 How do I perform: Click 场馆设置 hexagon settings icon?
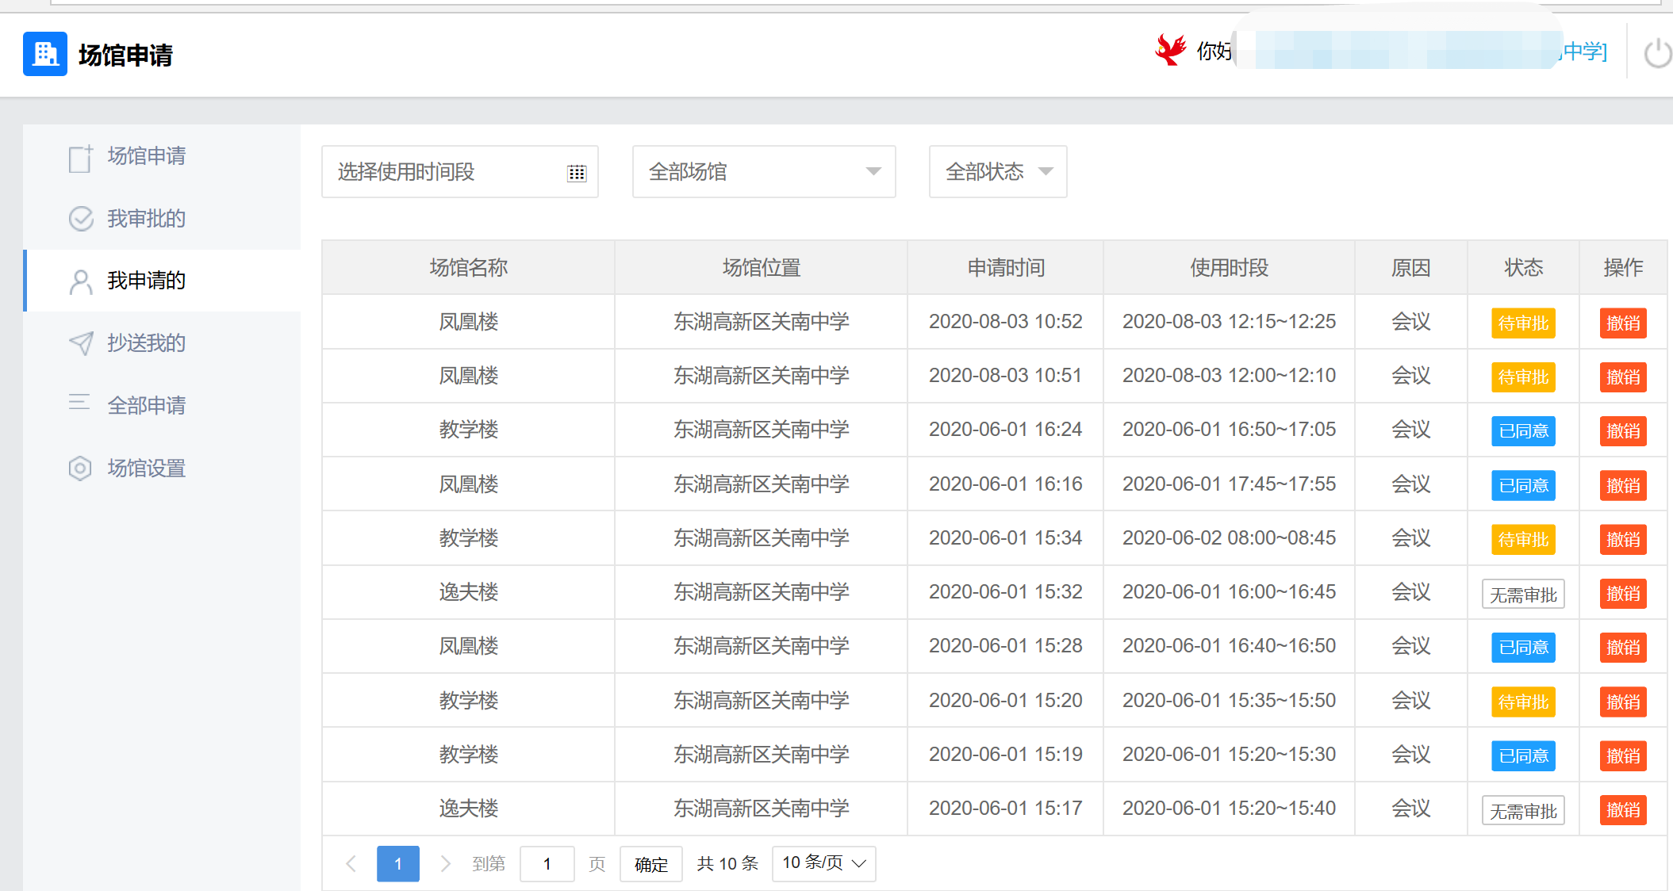coord(80,468)
